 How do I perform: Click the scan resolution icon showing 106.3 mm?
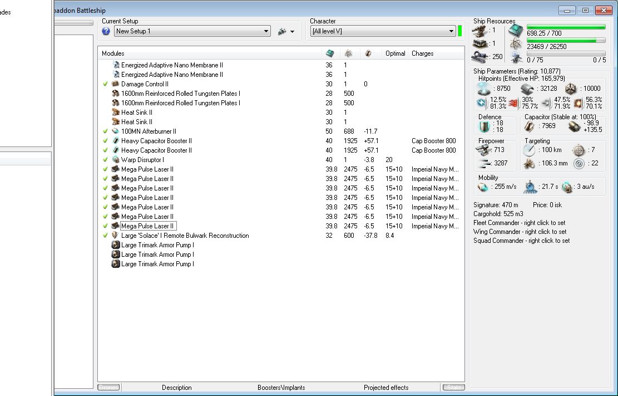tap(529, 163)
